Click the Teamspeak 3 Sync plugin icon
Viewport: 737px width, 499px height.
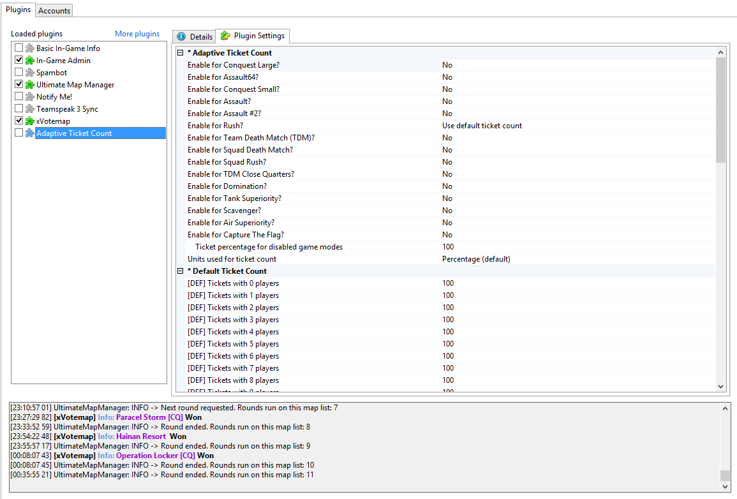point(29,109)
